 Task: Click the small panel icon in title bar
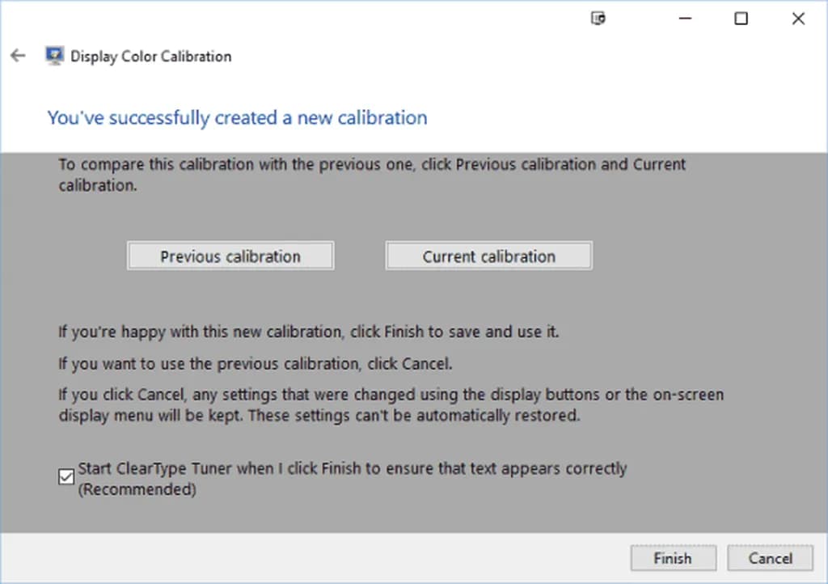tap(598, 19)
